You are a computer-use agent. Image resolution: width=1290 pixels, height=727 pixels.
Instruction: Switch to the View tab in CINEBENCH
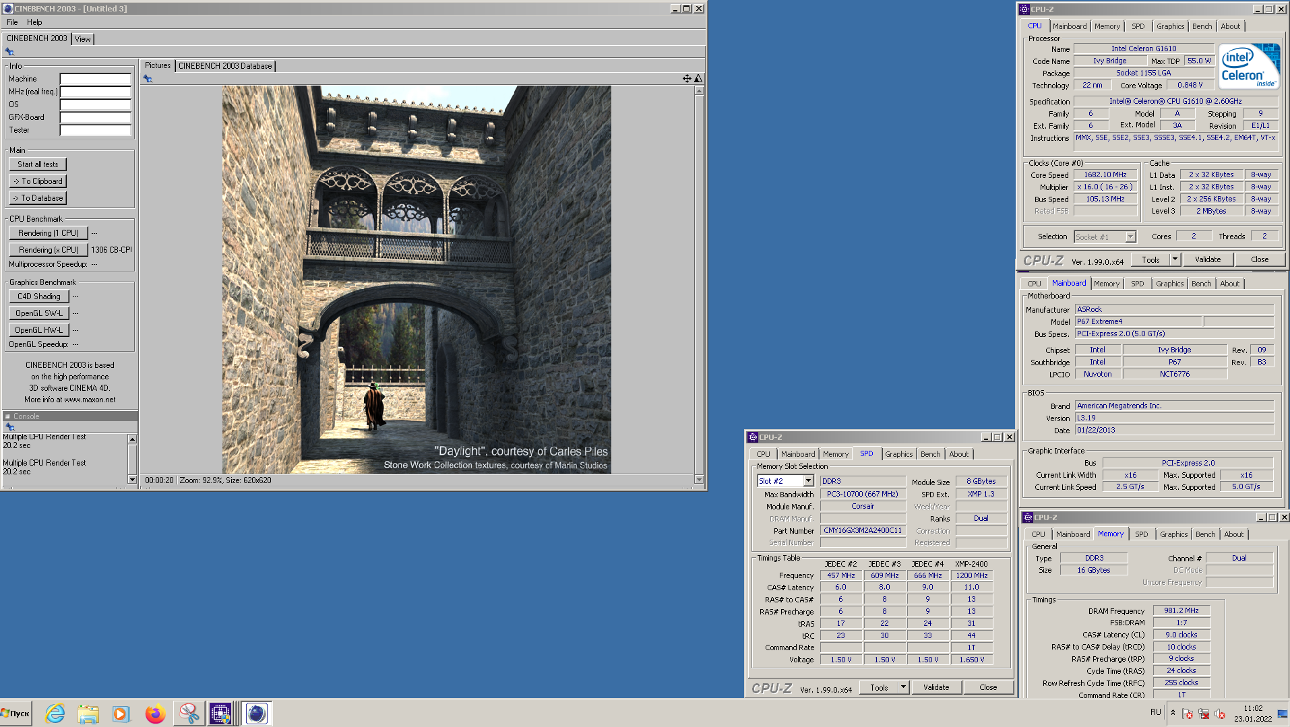pyautogui.click(x=82, y=39)
